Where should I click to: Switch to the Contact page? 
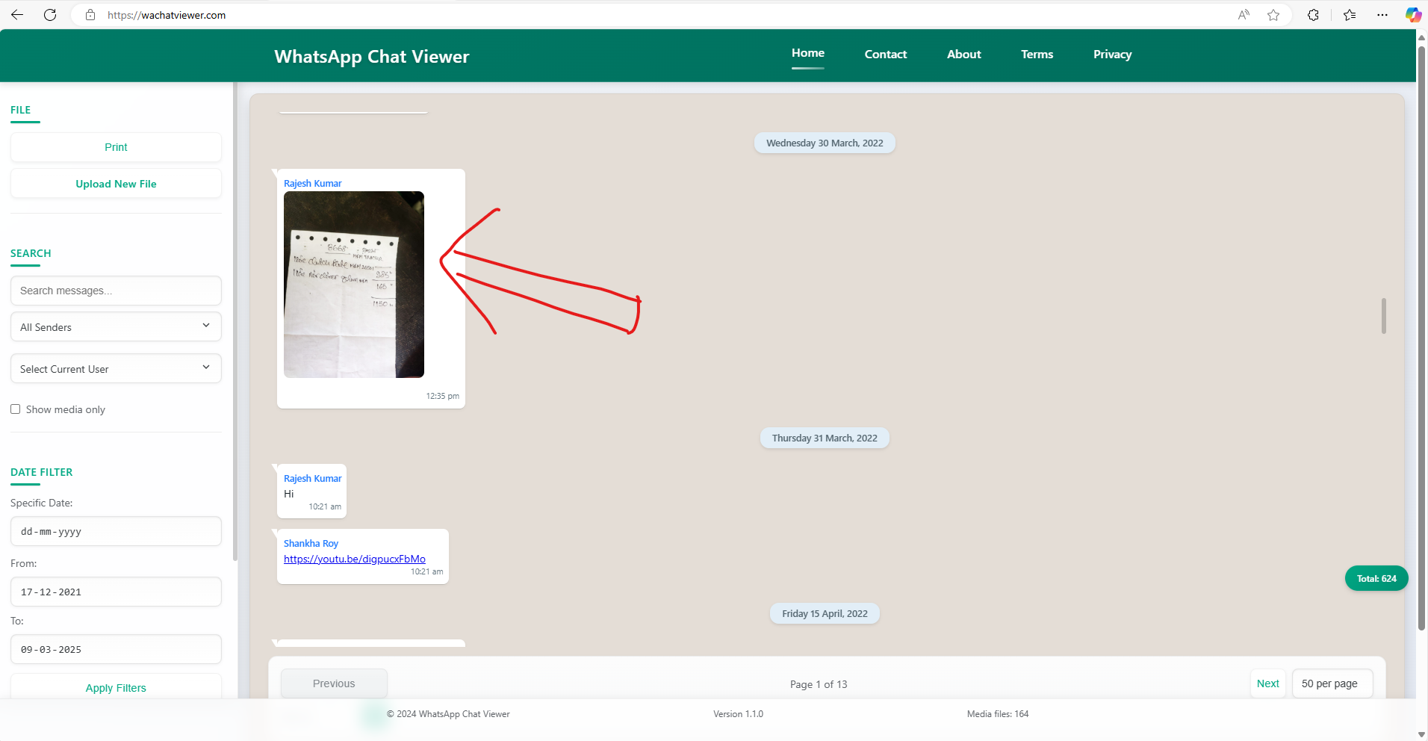point(885,54)
